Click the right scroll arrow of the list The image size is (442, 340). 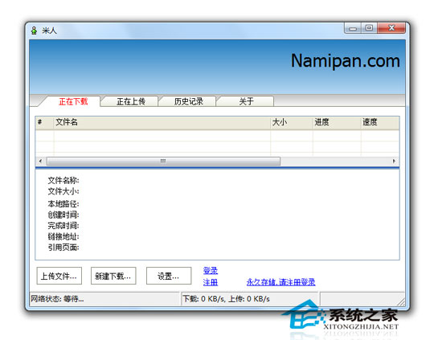(394, 161)
